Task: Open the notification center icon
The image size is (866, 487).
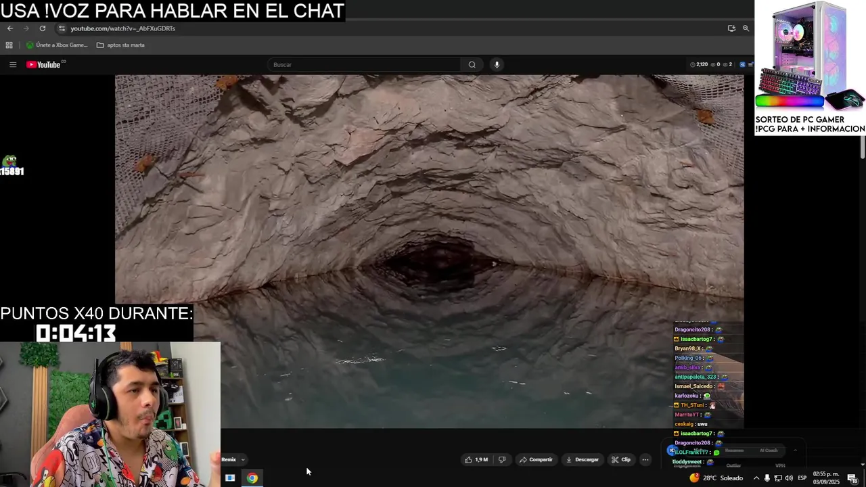Action: tap(852, 478)
